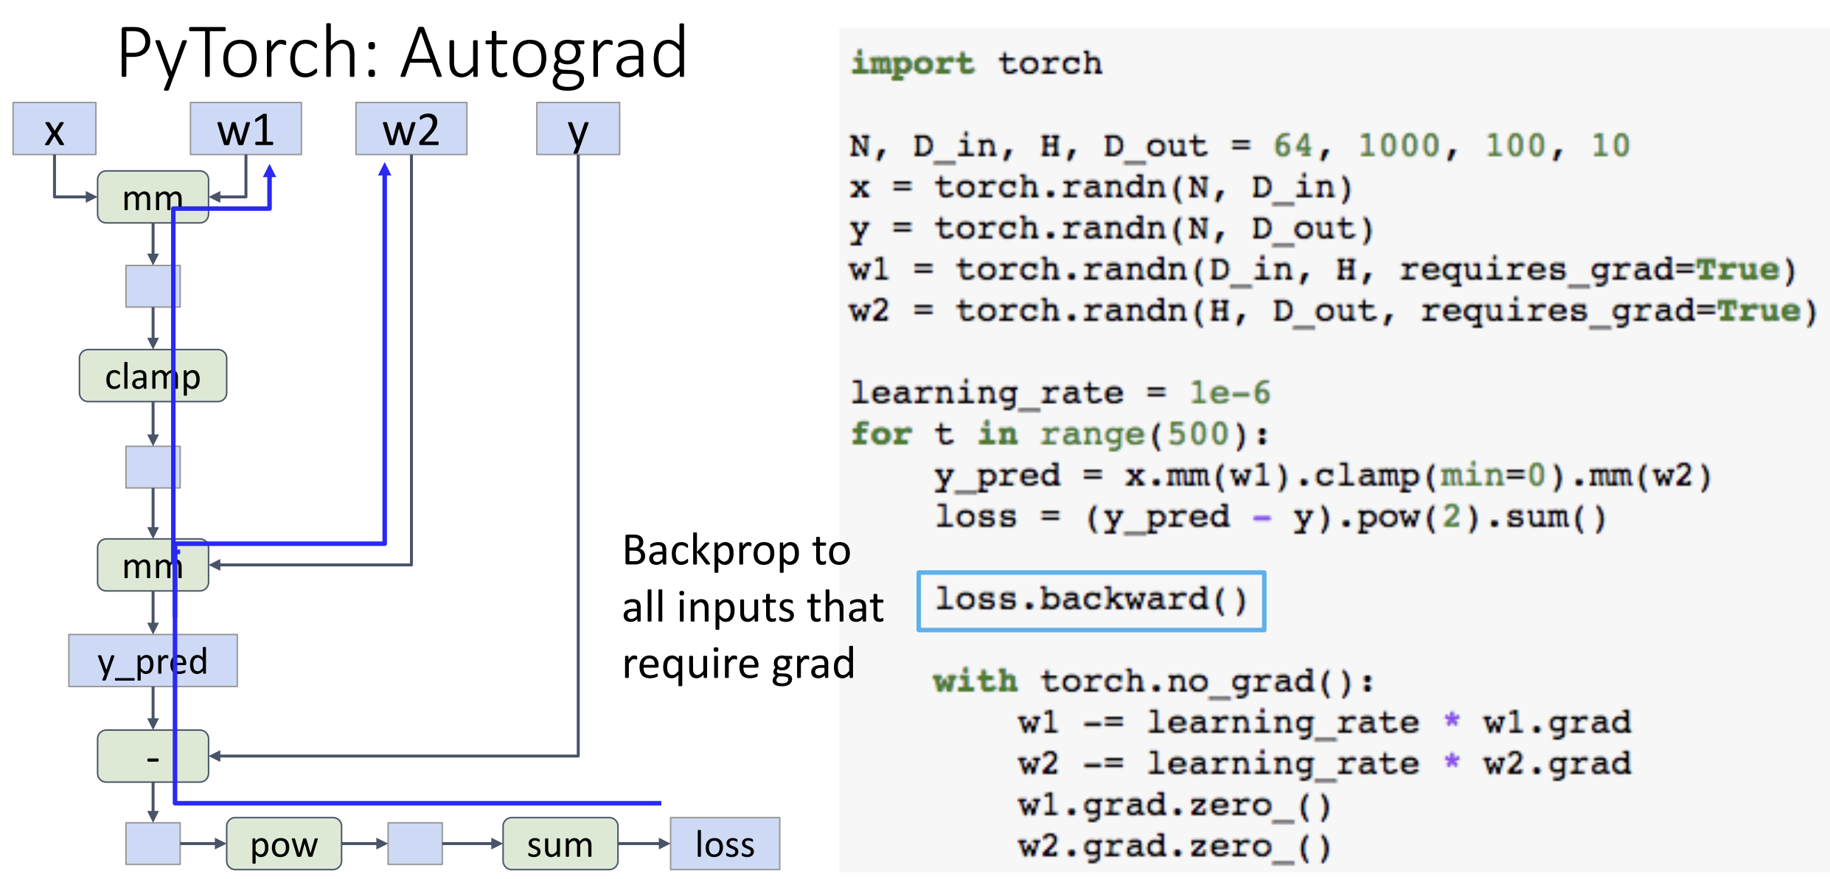This screenshot has height=879, width=1830.
Task: Click the mm node fed by w2
Action: pos(153,565)
